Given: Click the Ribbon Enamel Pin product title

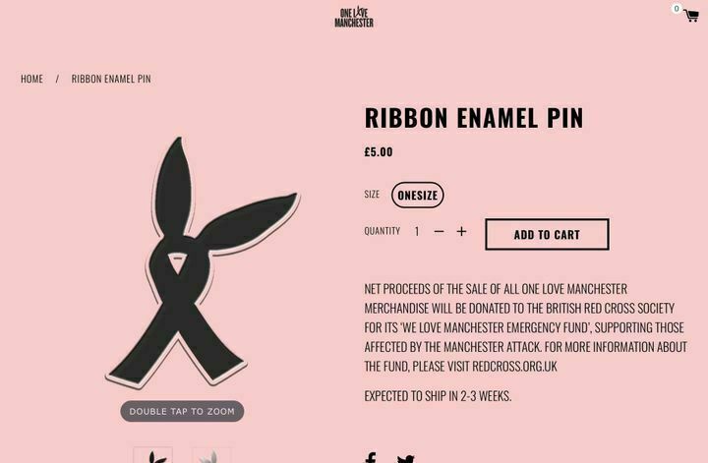Looking at the screenshot, I should (x=474, y=118).
